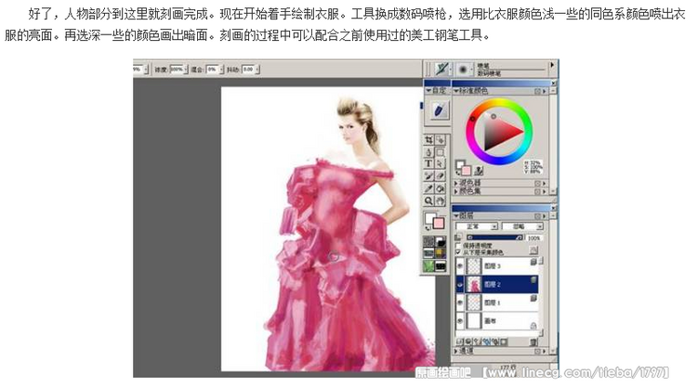Select the Pen shape tool
This screenshot has height=387, width=697.
click(x=428, y=152)
